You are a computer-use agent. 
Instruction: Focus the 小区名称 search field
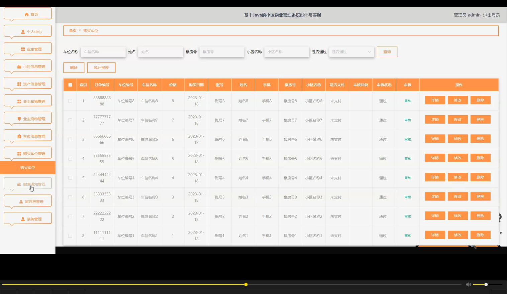pos(287,52)
